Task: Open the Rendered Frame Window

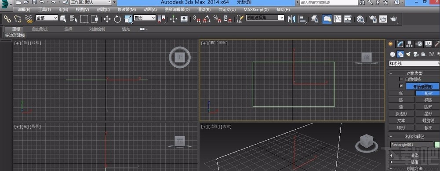Action: (383, 19)
